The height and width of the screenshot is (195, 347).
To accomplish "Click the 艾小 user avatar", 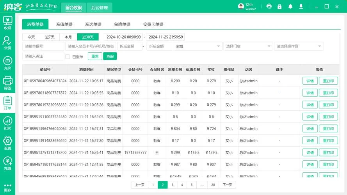I will [x=241, y=6].
